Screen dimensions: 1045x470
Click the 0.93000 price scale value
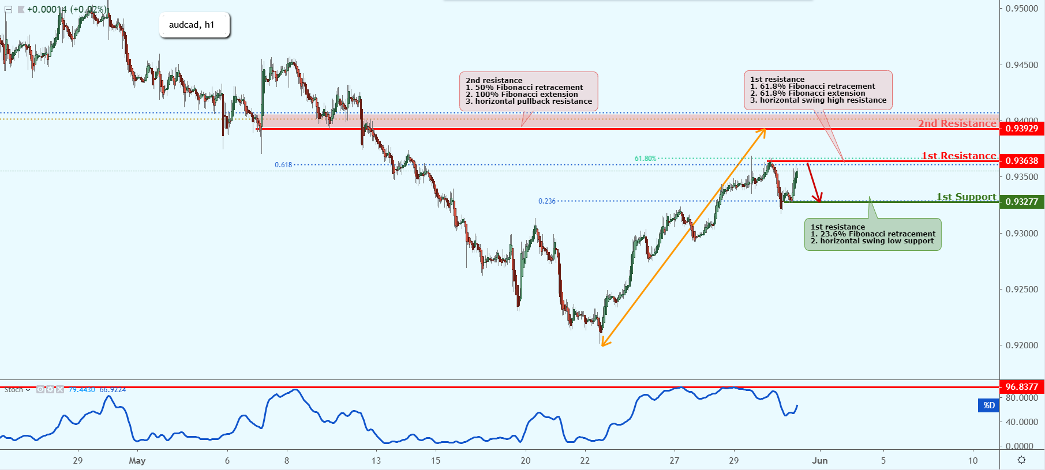click(1022, 234)
